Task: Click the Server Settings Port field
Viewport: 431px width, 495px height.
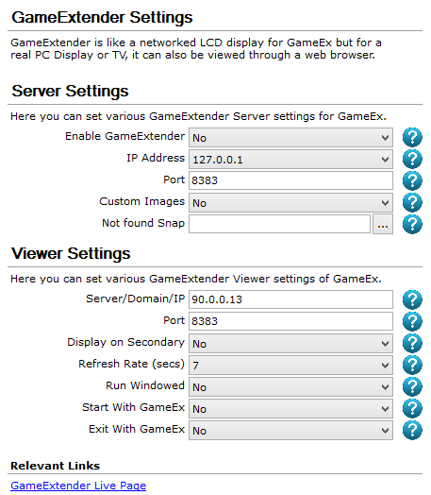Action: (x=290, y=180)
